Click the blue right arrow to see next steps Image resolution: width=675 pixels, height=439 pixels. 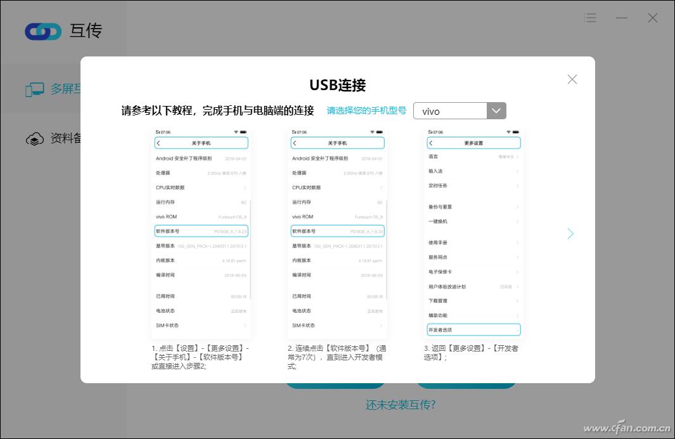click(570, 233)
